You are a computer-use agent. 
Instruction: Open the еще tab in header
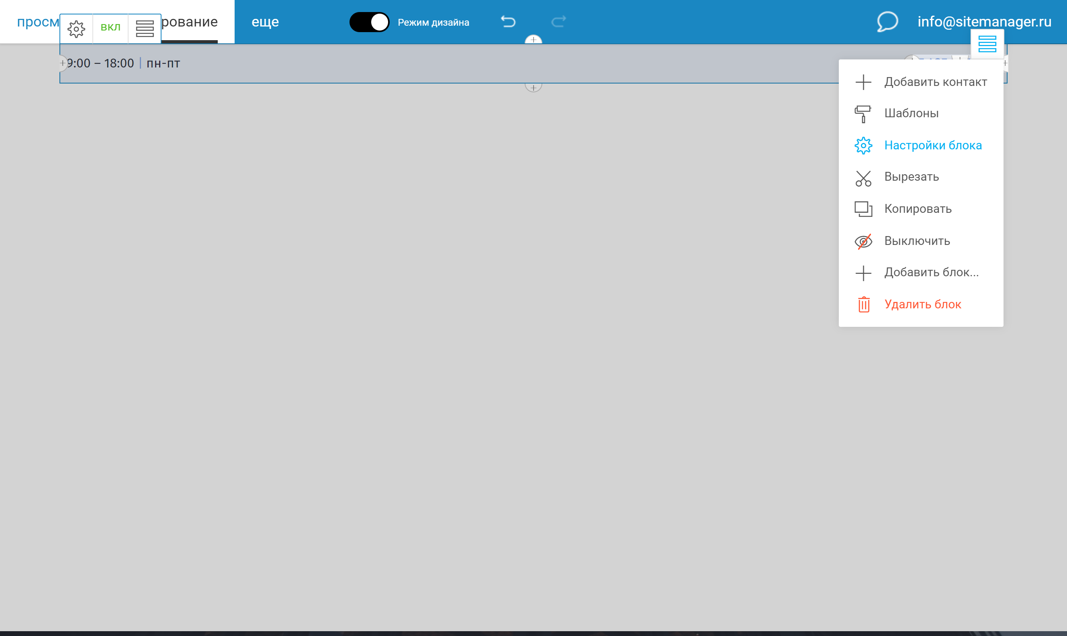265,21
